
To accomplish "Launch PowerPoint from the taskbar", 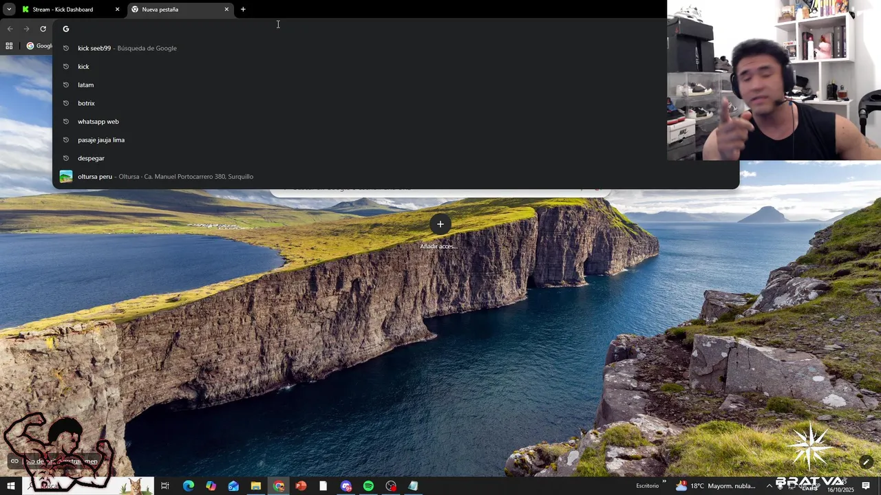I will [x=301, y=486].
